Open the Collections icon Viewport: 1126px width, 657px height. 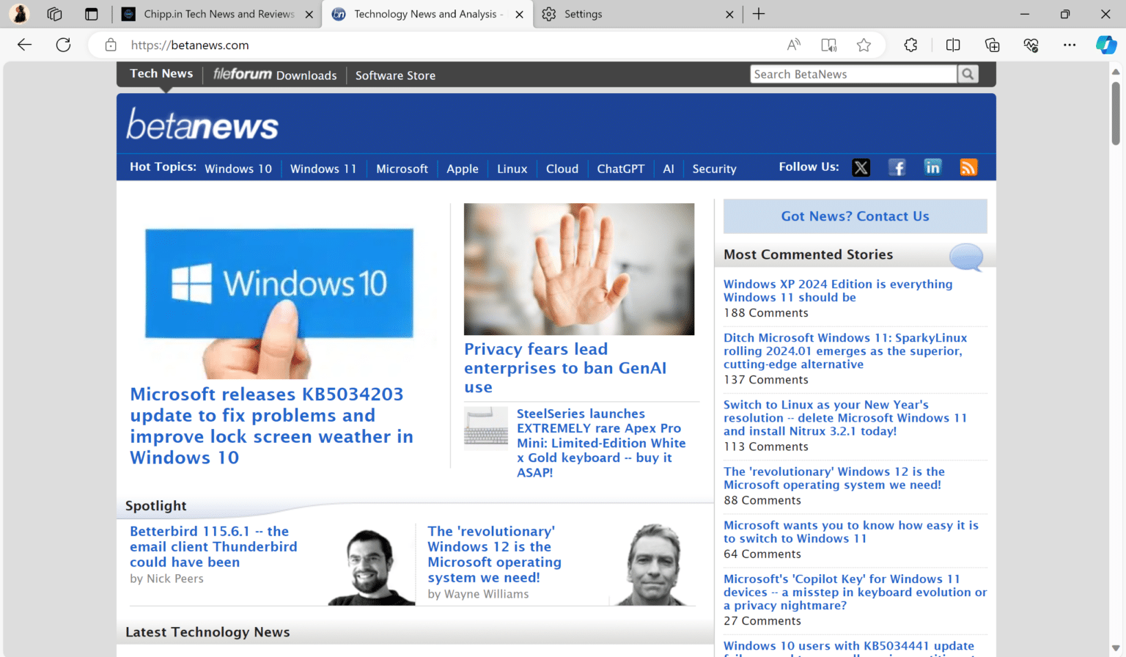click(992, 45)
